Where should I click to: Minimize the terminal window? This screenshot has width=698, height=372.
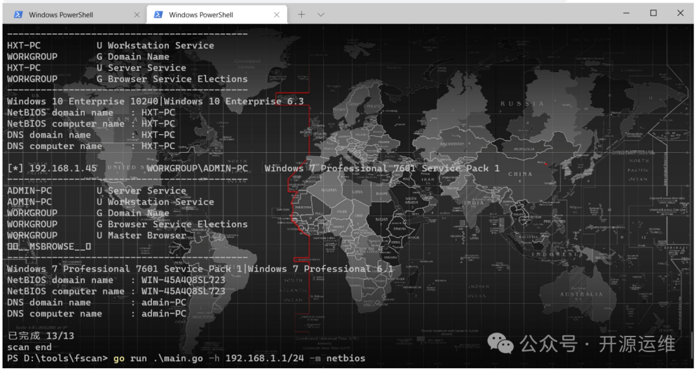pyautogui.click(x=626, y=14)
